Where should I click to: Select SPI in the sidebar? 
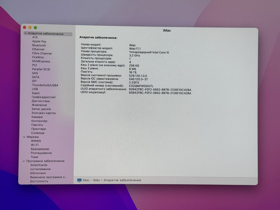[x=34, y=81]
